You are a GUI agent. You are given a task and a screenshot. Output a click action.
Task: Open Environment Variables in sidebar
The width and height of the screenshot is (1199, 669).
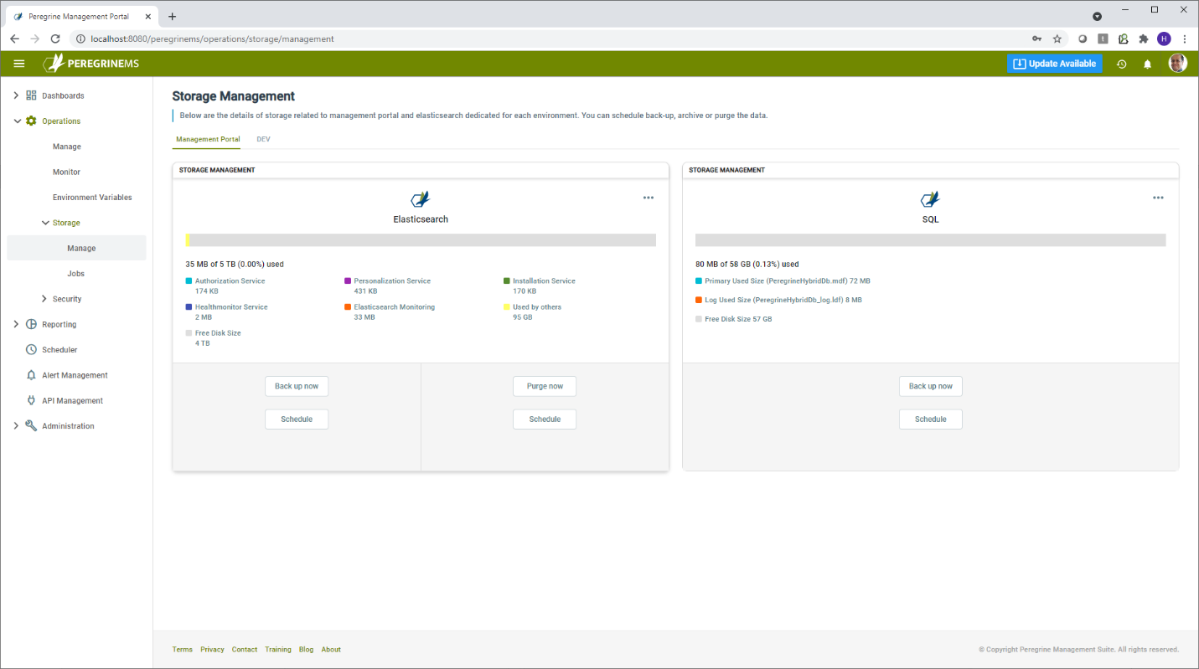click(92, 198)
